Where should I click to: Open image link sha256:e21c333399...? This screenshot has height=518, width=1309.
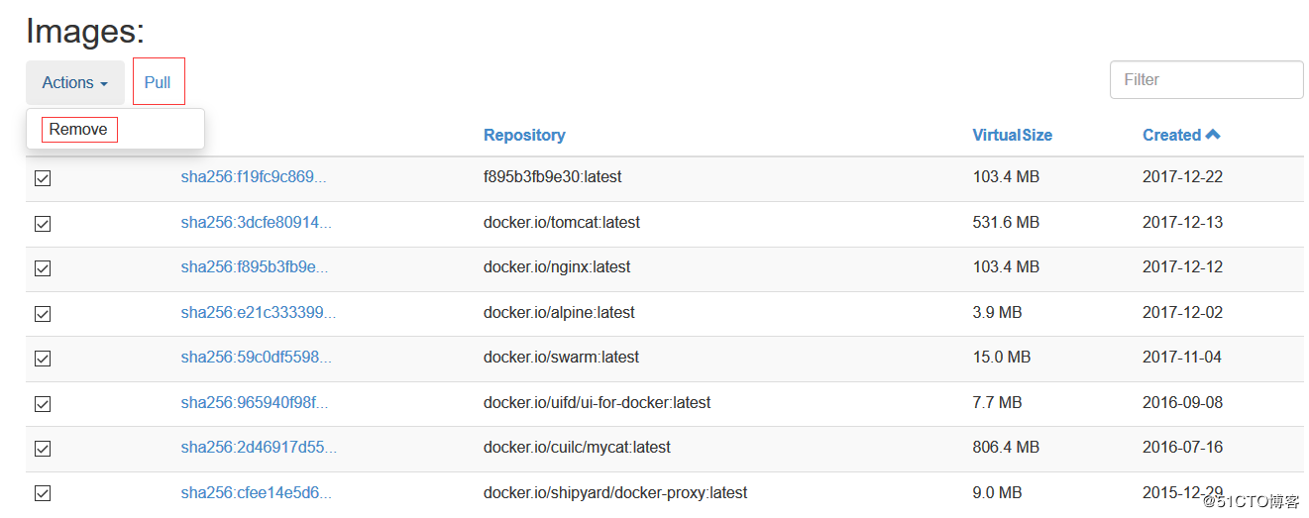point(258,313)
